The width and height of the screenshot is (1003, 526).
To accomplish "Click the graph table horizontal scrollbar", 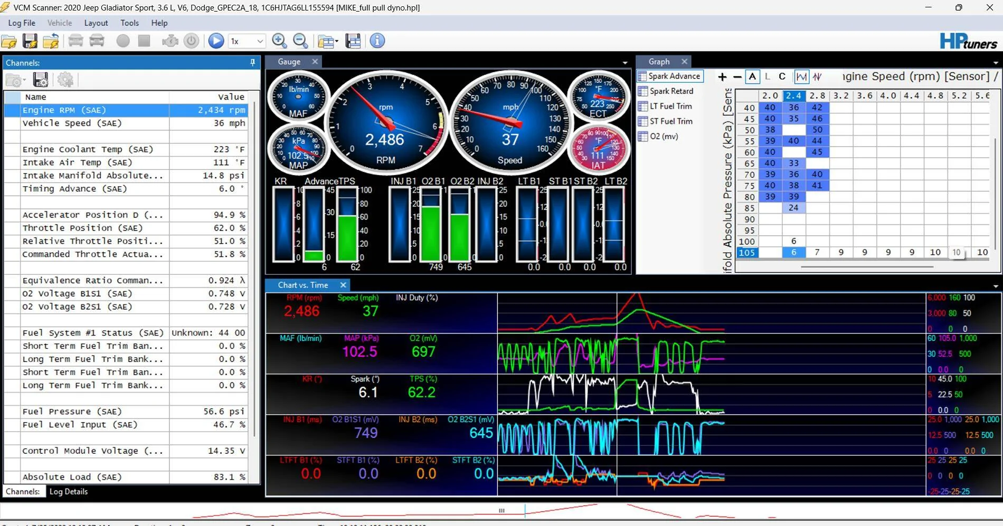I will 867,267.
